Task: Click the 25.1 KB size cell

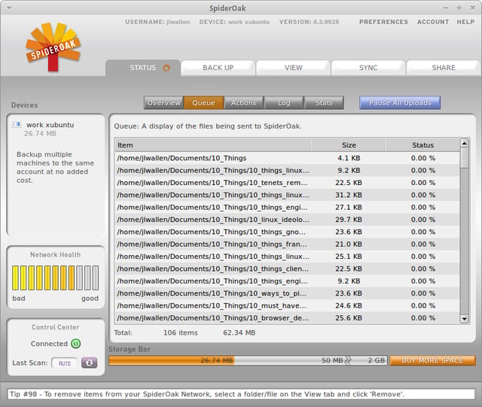Action: point(349,257)
